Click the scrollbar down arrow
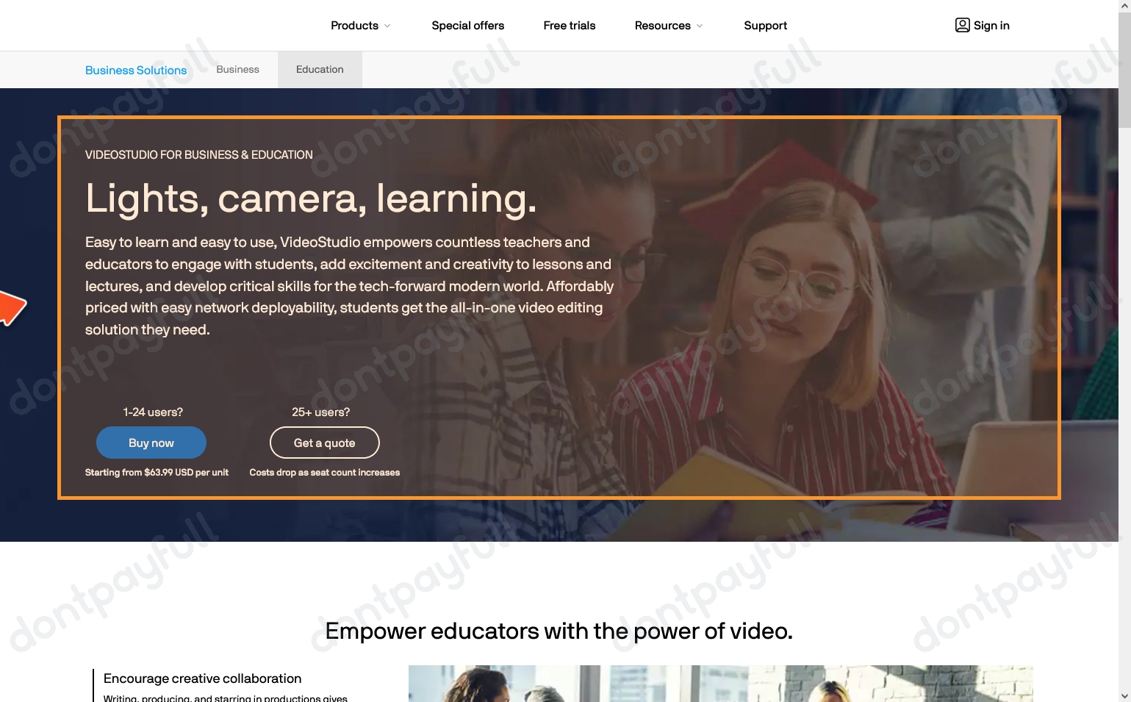The width and height of the screenshot is (1131, 702). click(x=1125, y=696)
